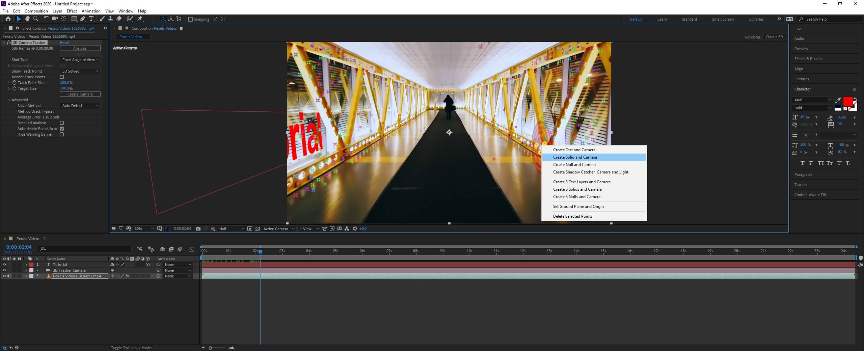Choose the Horizontal Type tool
Screen dimensions: 864x351
click(x=91, y=19)
